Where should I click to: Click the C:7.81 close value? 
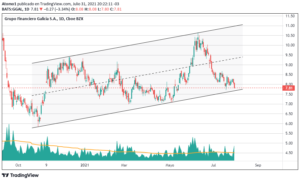point(116,9)
